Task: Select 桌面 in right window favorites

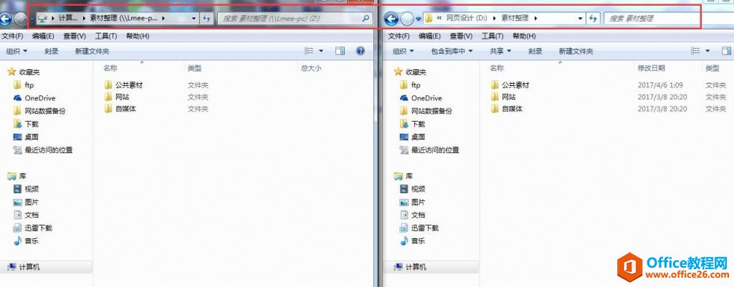Action: (x=412, y=137)
